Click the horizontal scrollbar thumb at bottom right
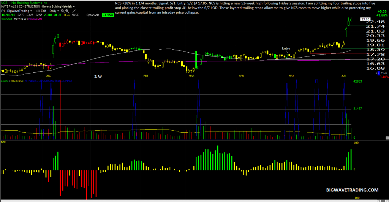Viewport: 389px width, 202px height. (383, 201)
